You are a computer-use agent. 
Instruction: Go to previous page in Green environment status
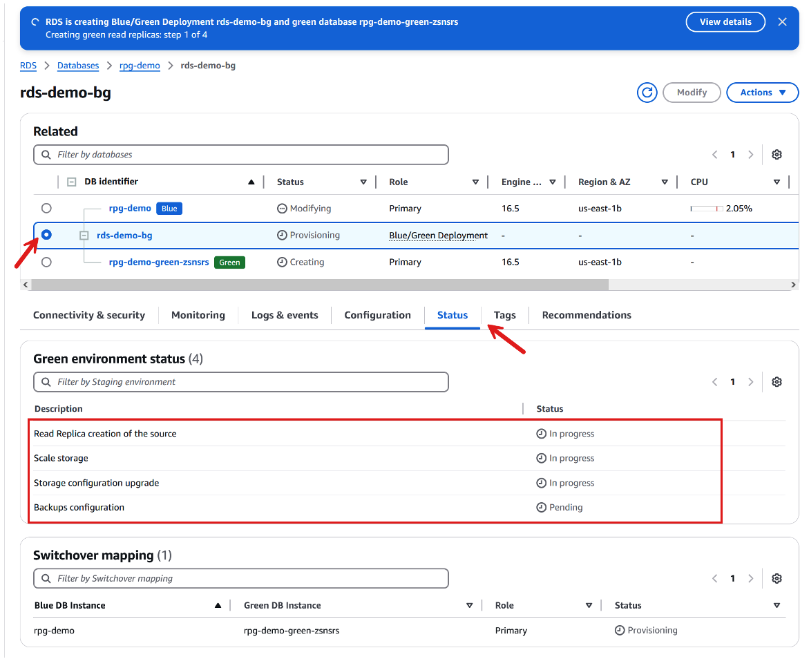click(x=715, y=382)
